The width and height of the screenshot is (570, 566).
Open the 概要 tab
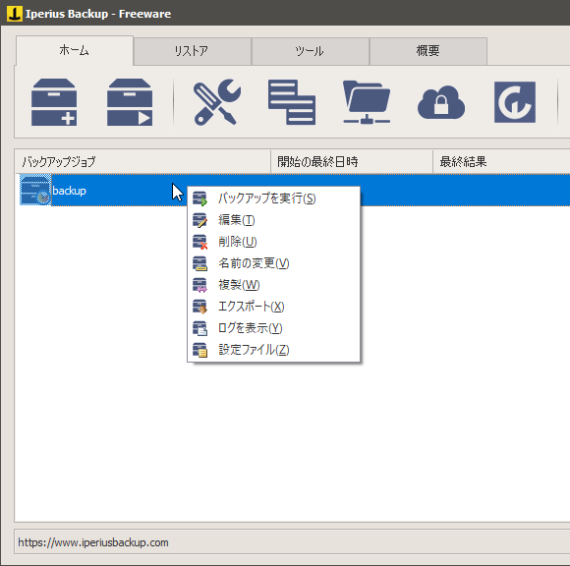point(428,51)
